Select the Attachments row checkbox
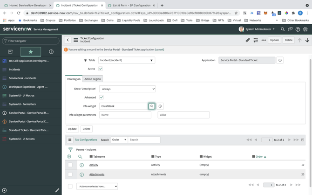This screenshot has height=195, width=312. coord(70,174)
